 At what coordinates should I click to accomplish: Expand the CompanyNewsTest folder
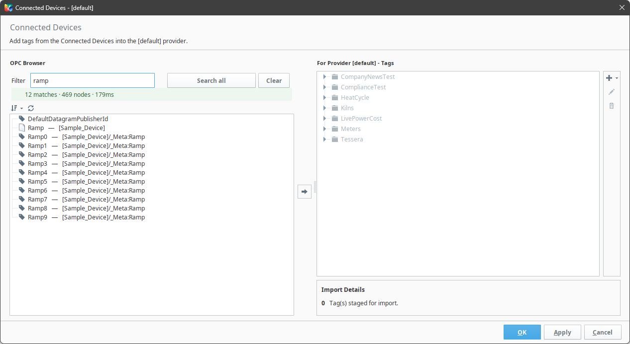324,77
